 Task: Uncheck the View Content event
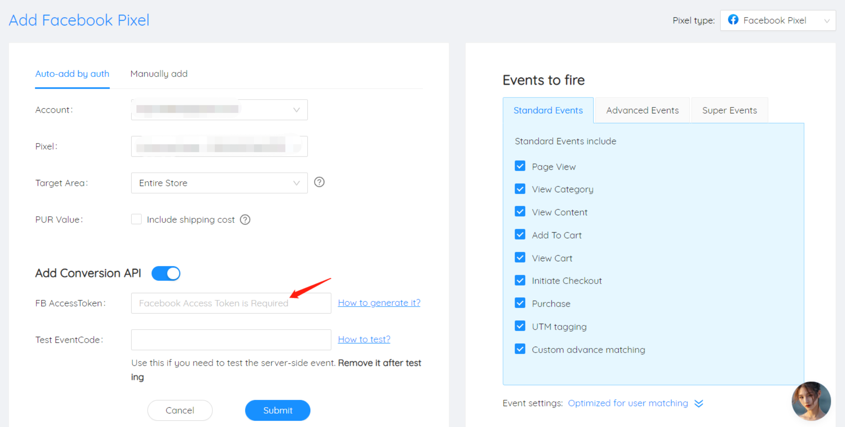point(520,212)
